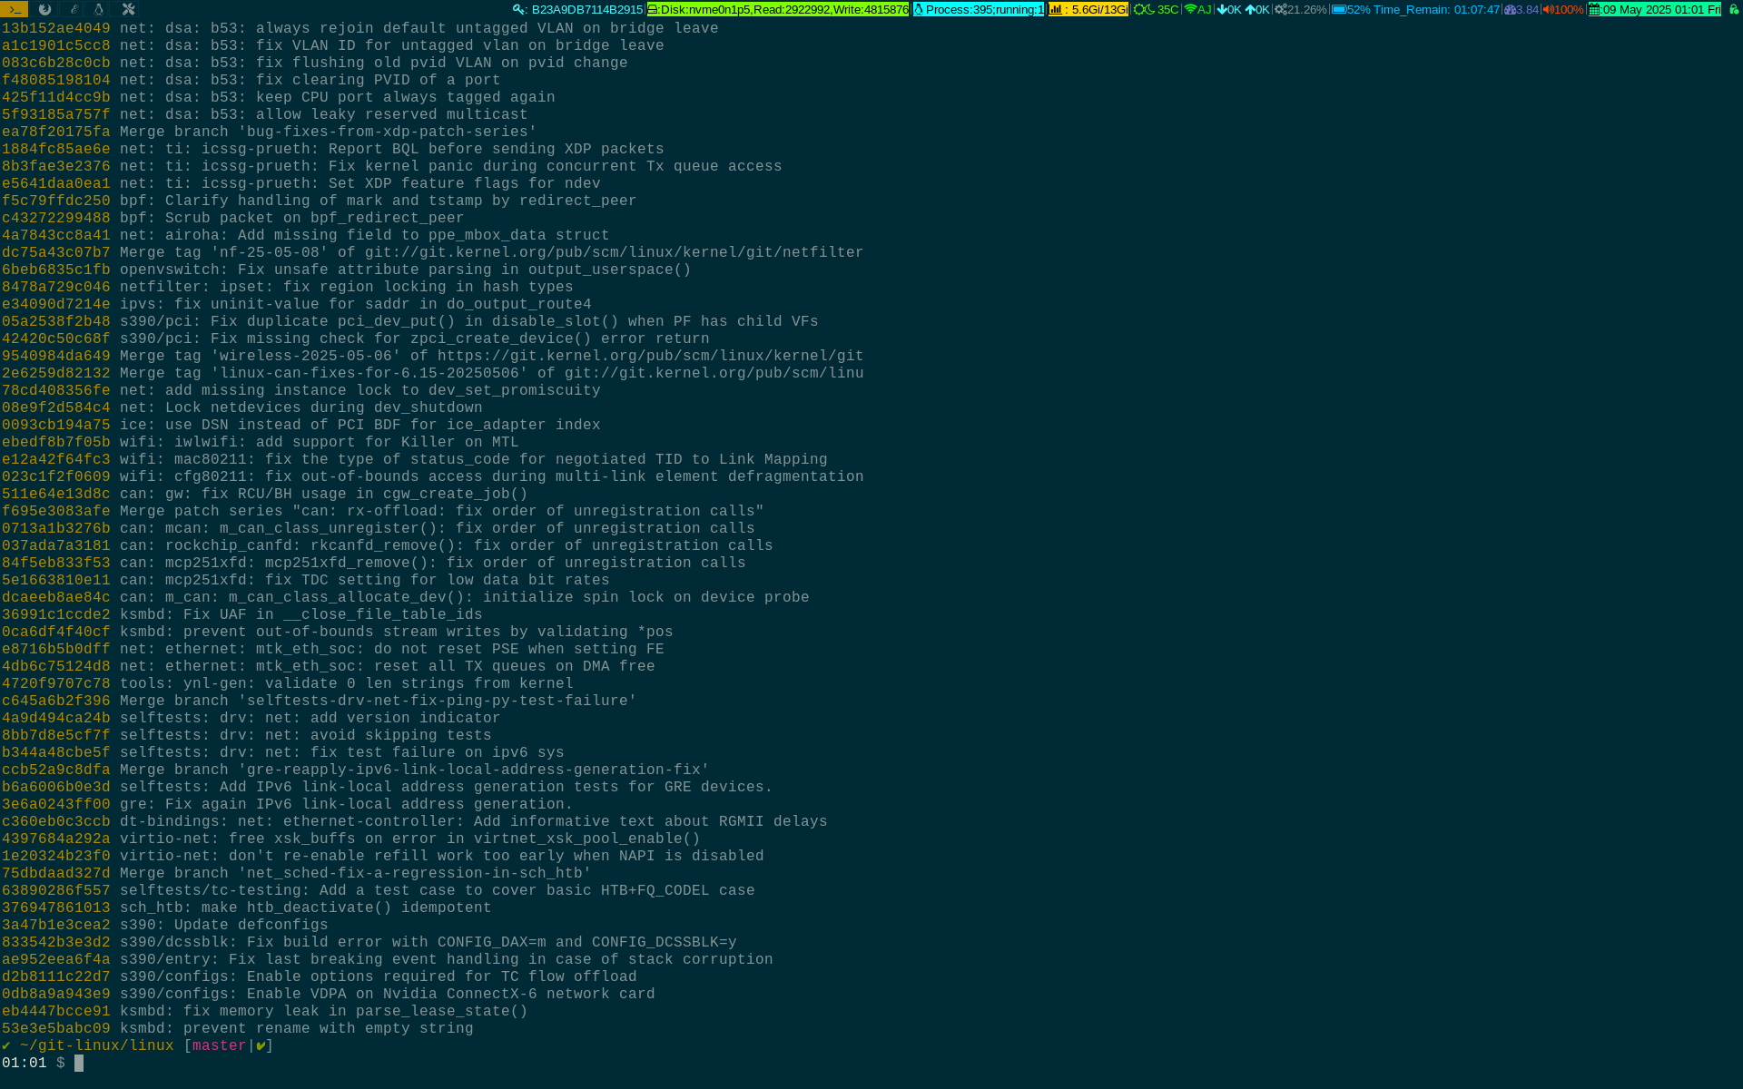Click the CPU usage gear 21.26% indicator
This screenshot has height=1089, width=1743.
pos(1300,9)
